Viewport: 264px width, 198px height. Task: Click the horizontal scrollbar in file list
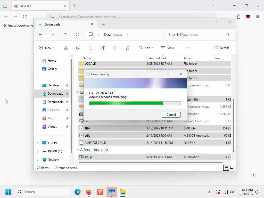[151, 163]
